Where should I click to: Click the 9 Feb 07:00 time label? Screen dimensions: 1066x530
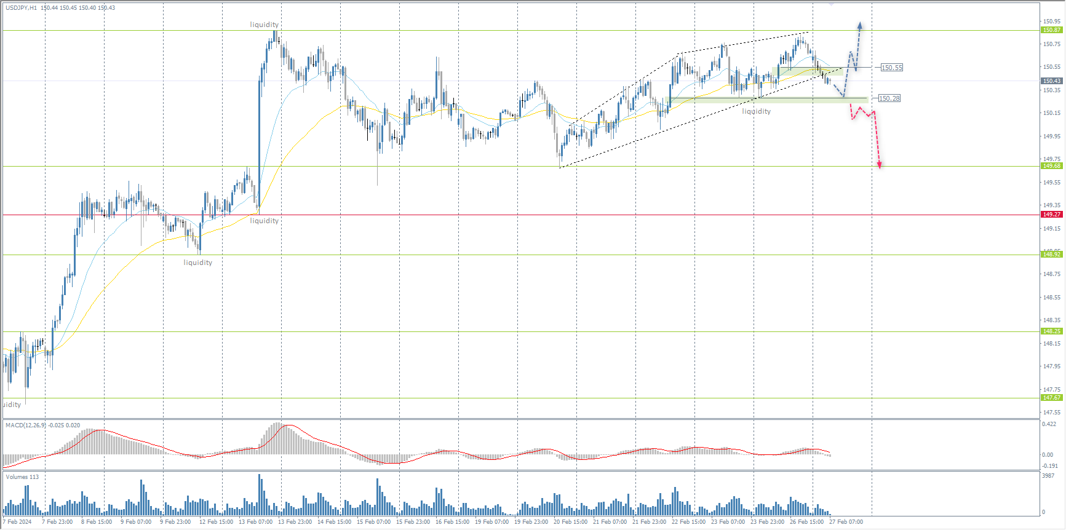click(x=136, y=522)
